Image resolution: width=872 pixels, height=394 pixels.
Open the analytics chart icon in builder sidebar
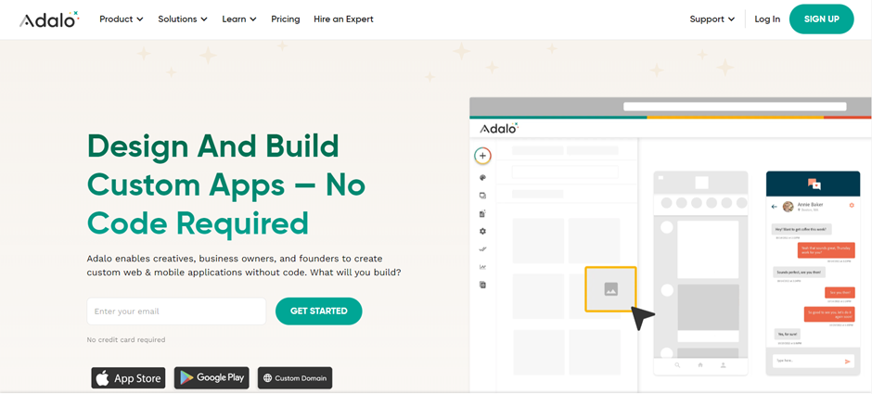482,267
